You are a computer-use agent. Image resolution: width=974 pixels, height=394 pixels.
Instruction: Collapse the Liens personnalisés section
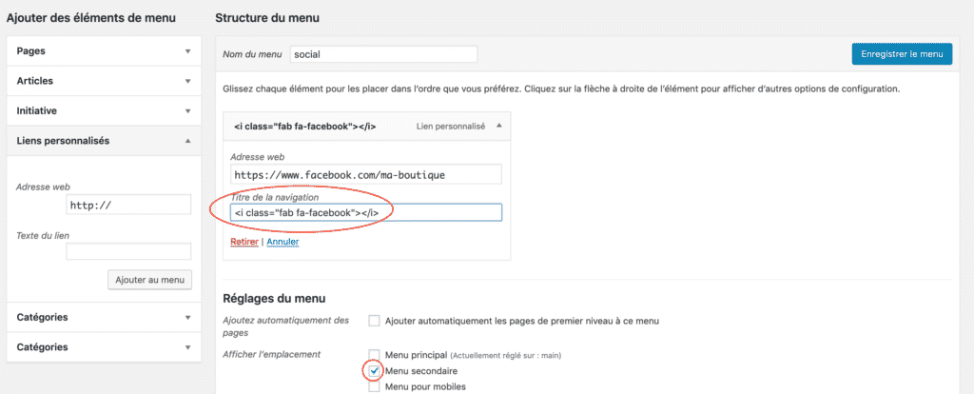tap(188, 141)
